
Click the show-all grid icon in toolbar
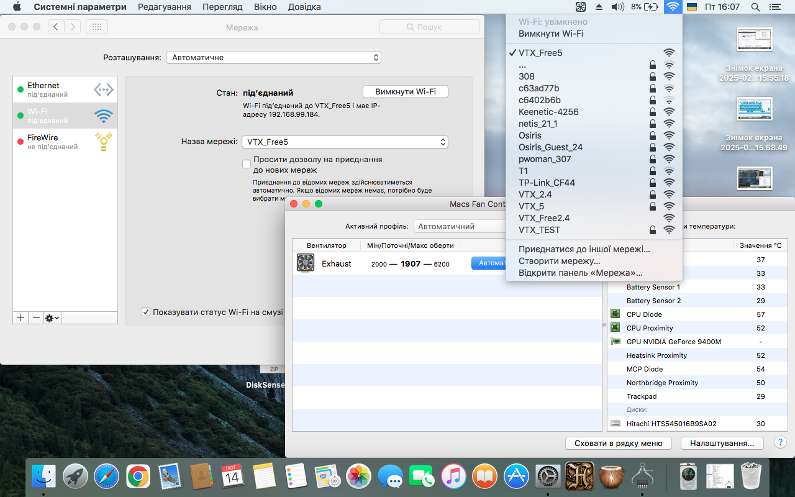97,27
